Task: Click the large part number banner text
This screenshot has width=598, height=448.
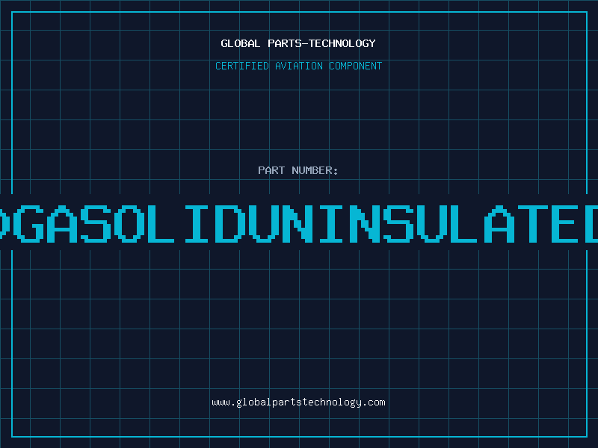Action: click(299, 223)
